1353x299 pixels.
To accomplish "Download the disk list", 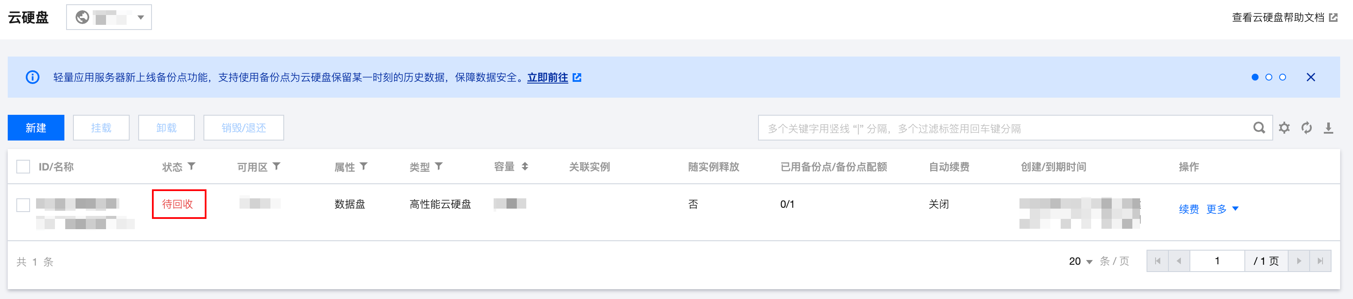I will pos(1328,128).
